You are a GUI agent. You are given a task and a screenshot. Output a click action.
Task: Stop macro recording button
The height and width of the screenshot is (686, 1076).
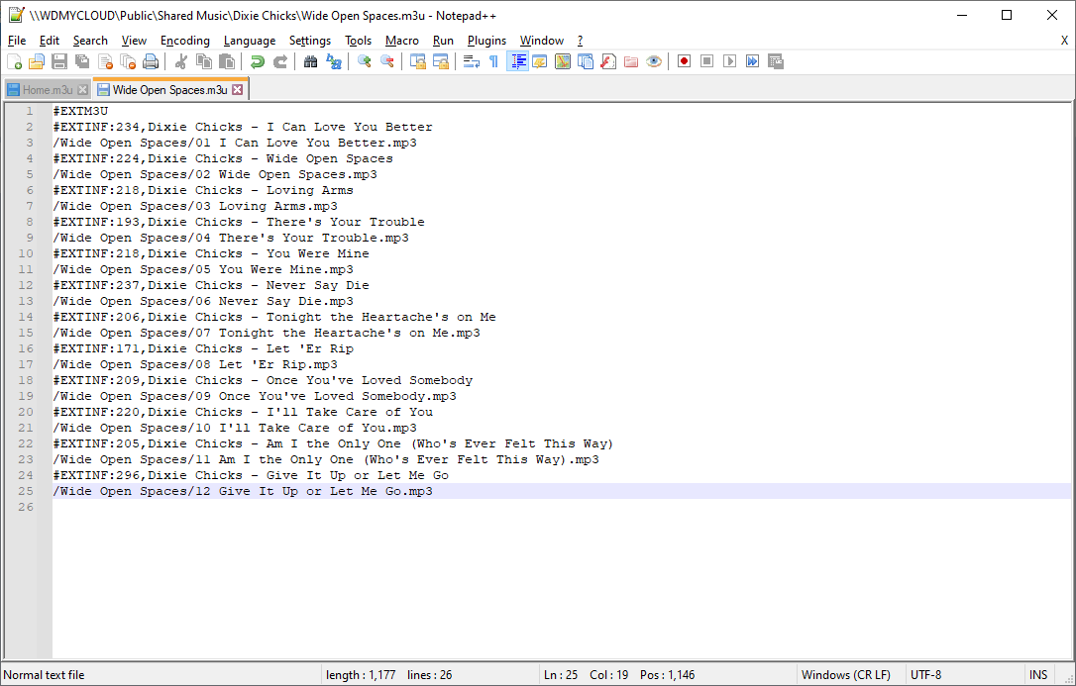(x=706, y=61)
